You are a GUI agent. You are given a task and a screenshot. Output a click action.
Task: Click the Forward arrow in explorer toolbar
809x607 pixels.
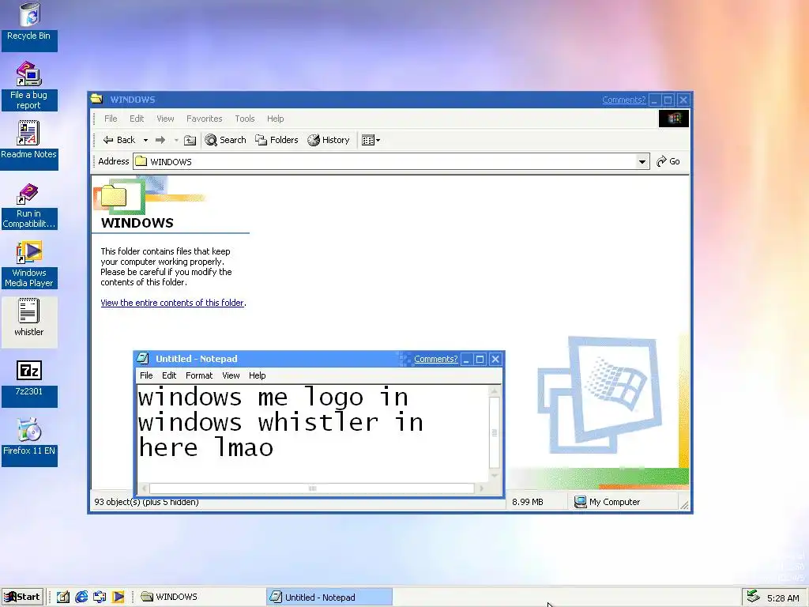point(160,140)
